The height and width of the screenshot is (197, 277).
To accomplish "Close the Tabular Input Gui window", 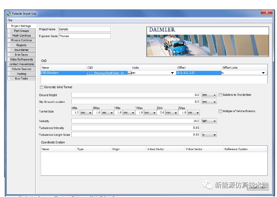I will pyautogui.click(x=266, y=13).
